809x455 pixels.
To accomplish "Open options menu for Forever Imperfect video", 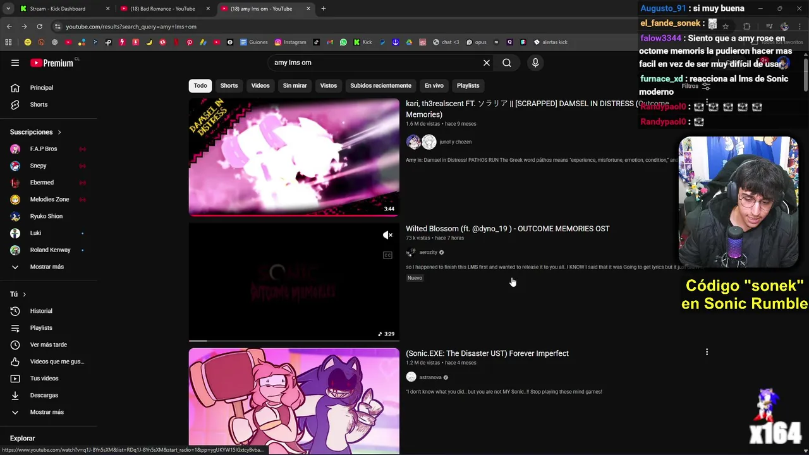I will 707,352.
